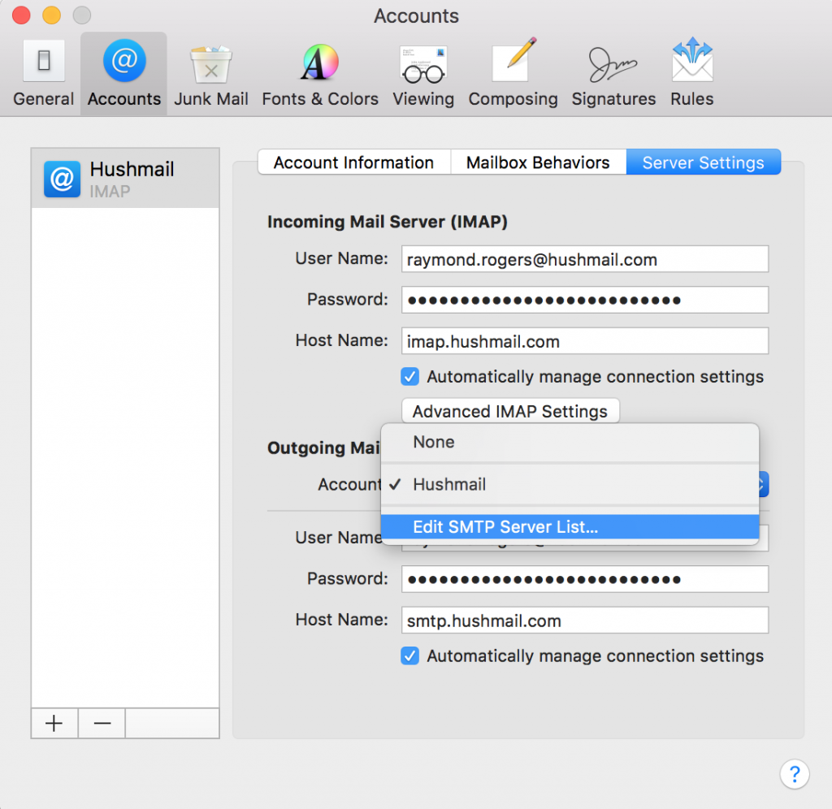Switch to the Account Information tab
The width and height of the screenshot is (832, 809).
pos(353,162)
